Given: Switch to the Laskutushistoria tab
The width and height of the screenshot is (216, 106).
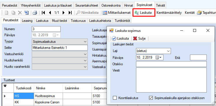Looking at the screenshot, I should tap(100, 21).
